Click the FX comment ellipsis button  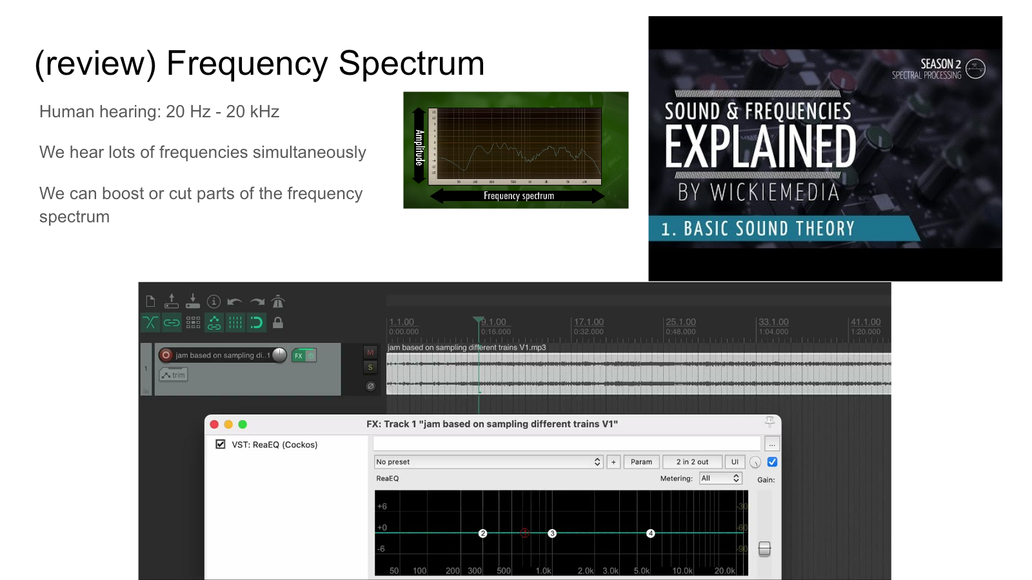772,444
